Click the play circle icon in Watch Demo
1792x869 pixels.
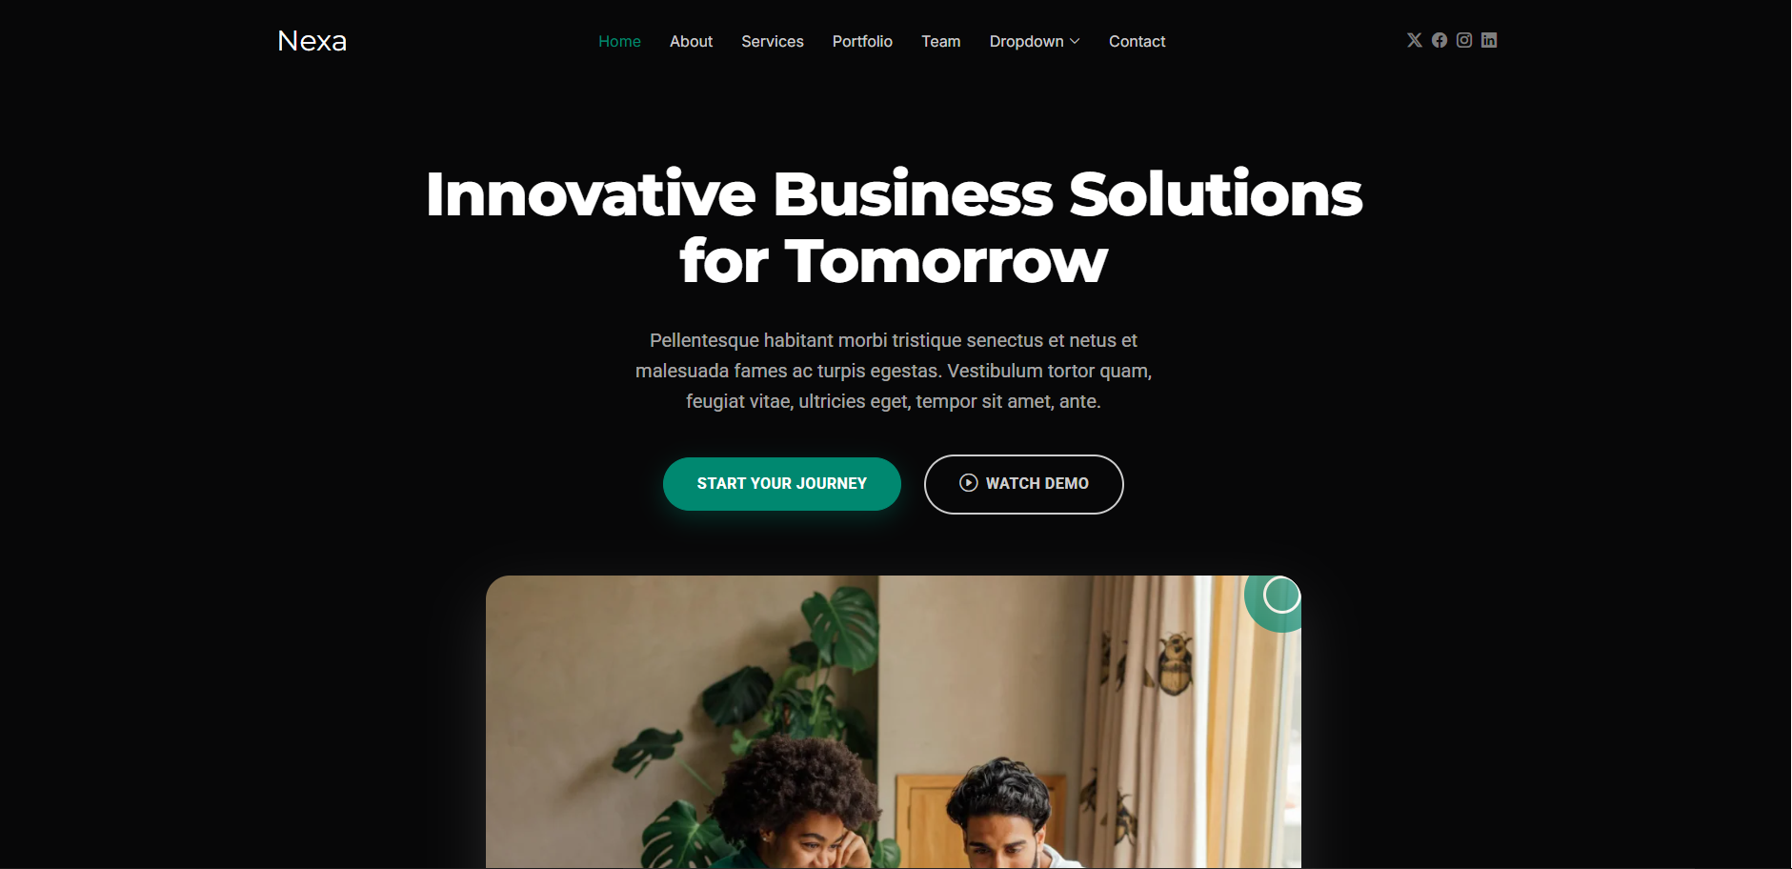pyautogui.click(x=969, y=483)
